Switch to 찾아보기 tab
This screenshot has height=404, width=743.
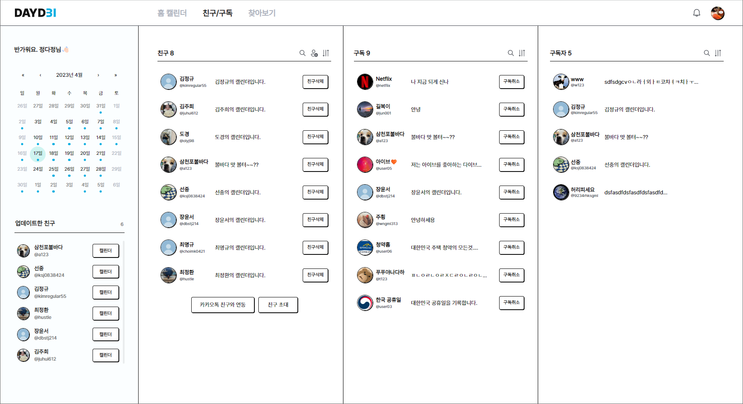tap(262, 13)
